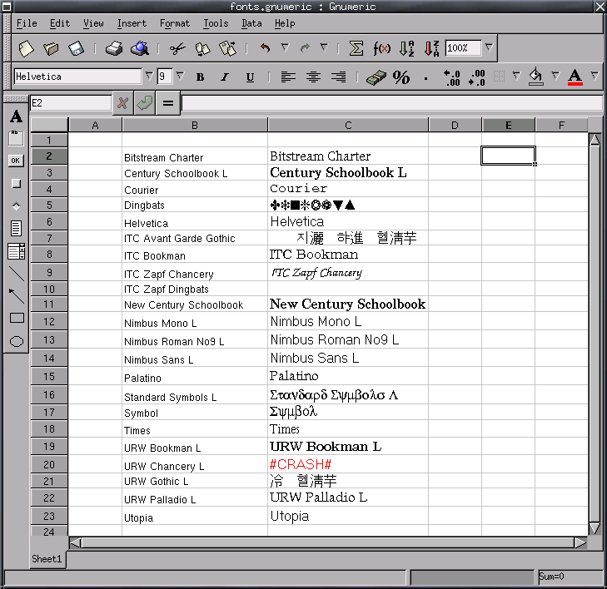The image size is (607, 589).
Task: Toggle italic formatting
Action: point(225,77)
